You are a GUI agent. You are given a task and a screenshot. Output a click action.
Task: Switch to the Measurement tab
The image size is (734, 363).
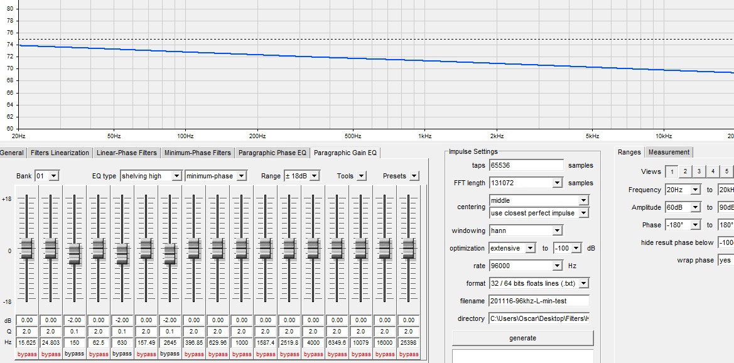tap(669, 152)
